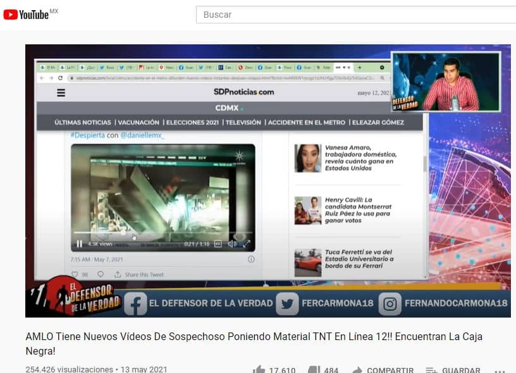The image size is (516, 373).
Task: Focus the Buscar search field
Action: tap(356, 15)
